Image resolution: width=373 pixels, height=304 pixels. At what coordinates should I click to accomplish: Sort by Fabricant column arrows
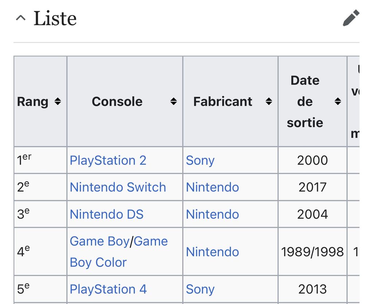[269, 102]
